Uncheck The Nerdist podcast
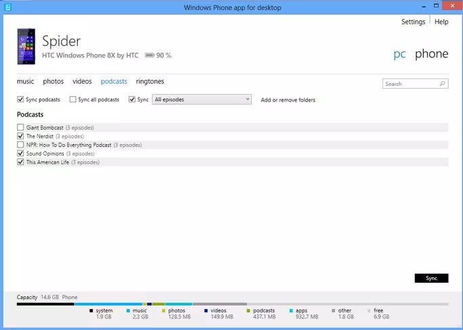This screenshot has height=330, width=463. tap(20, 136)
